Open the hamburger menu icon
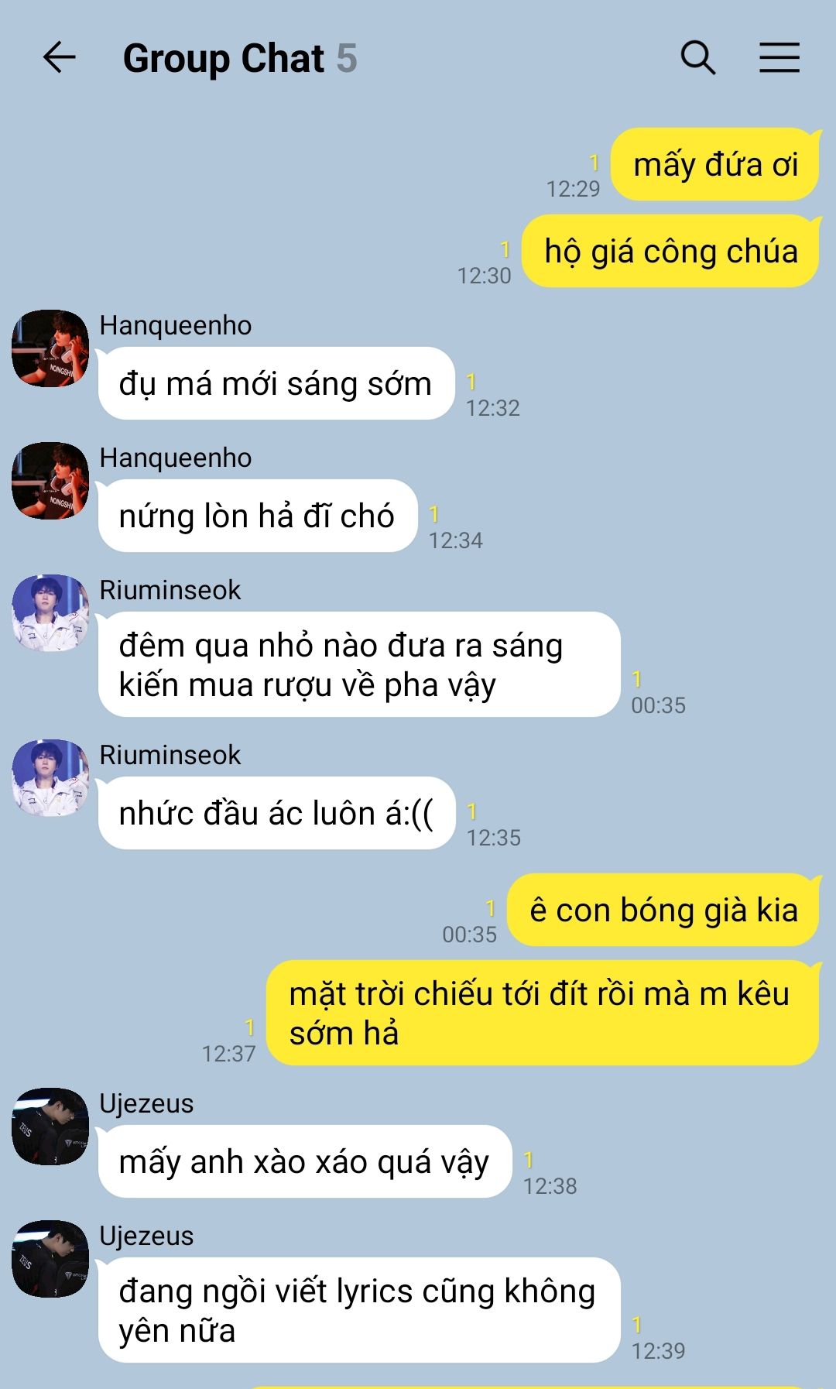The height and width of the screenshot is (1389, 836). [779, 57]
